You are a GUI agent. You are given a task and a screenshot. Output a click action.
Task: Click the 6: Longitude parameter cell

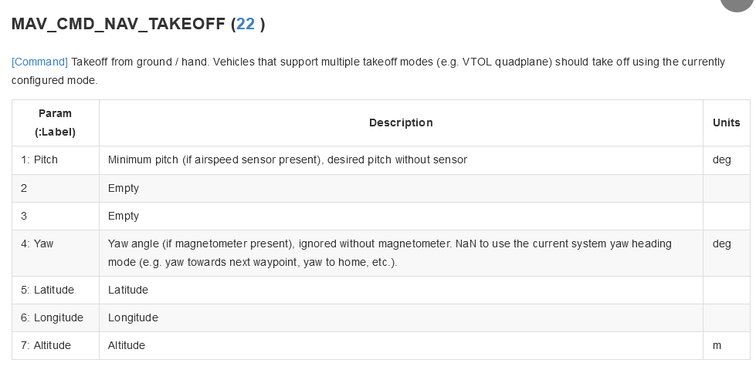56,318
